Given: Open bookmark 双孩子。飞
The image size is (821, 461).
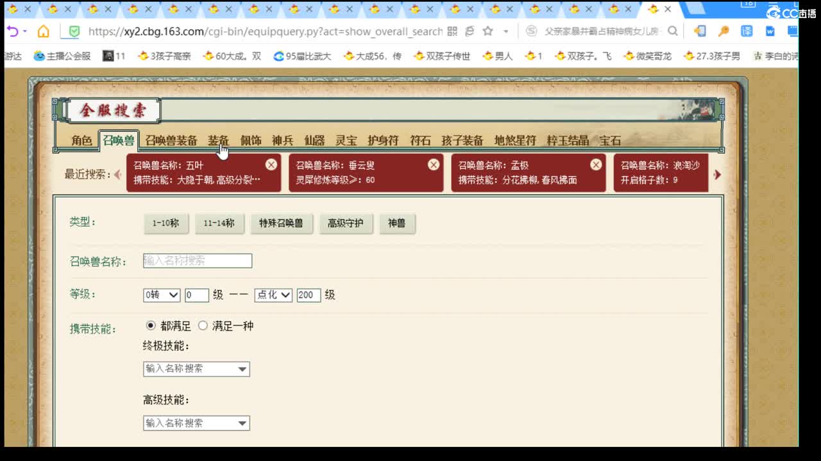Looking at the screenshot, I should (583, 56).
